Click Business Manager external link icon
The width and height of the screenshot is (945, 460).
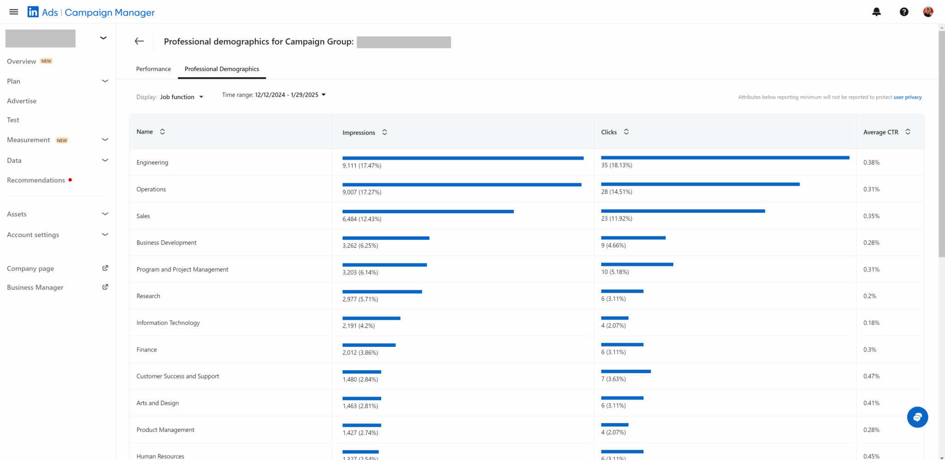105,287
